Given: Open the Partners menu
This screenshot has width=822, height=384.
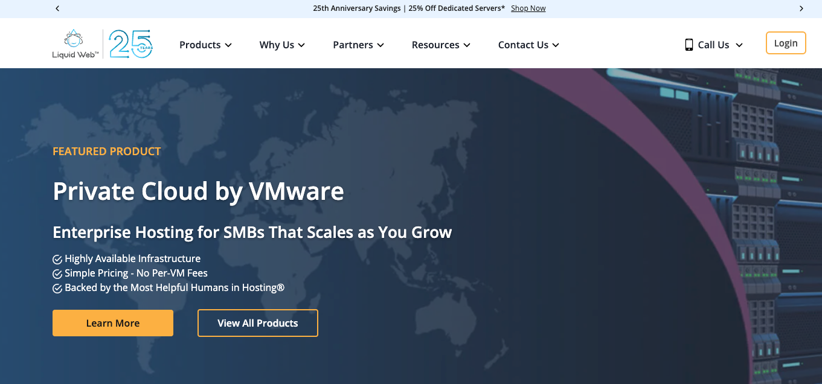Looking at the screenshot, I should click(358, 45).
